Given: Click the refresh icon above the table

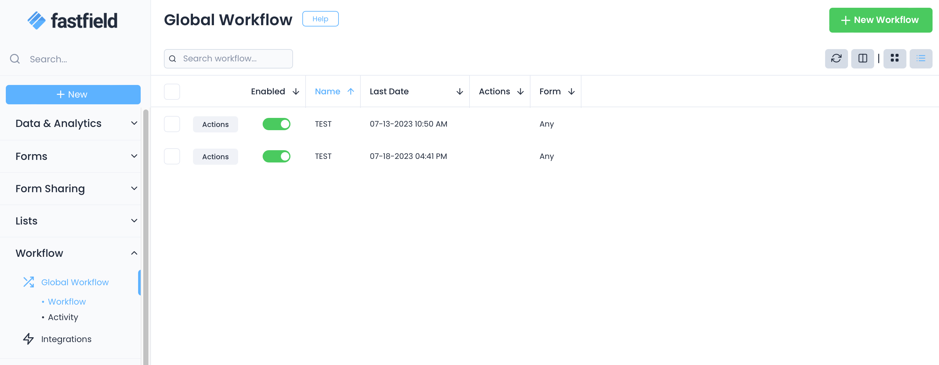Looking at the screenshot, I should 837,58.
